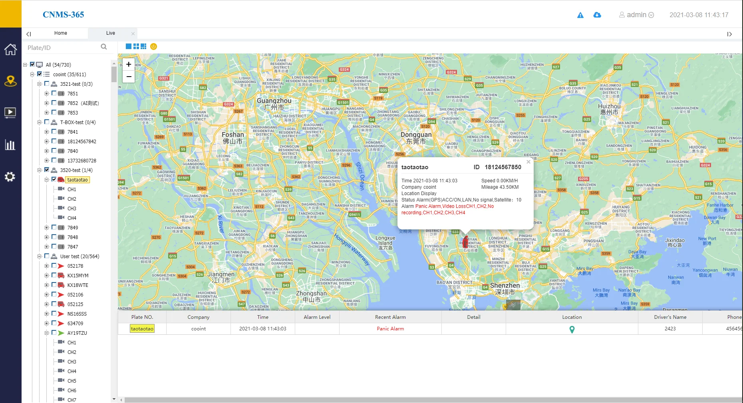Select the 3520-test (1/4) group label
This screenshot has width=743, height=403.
76,170
